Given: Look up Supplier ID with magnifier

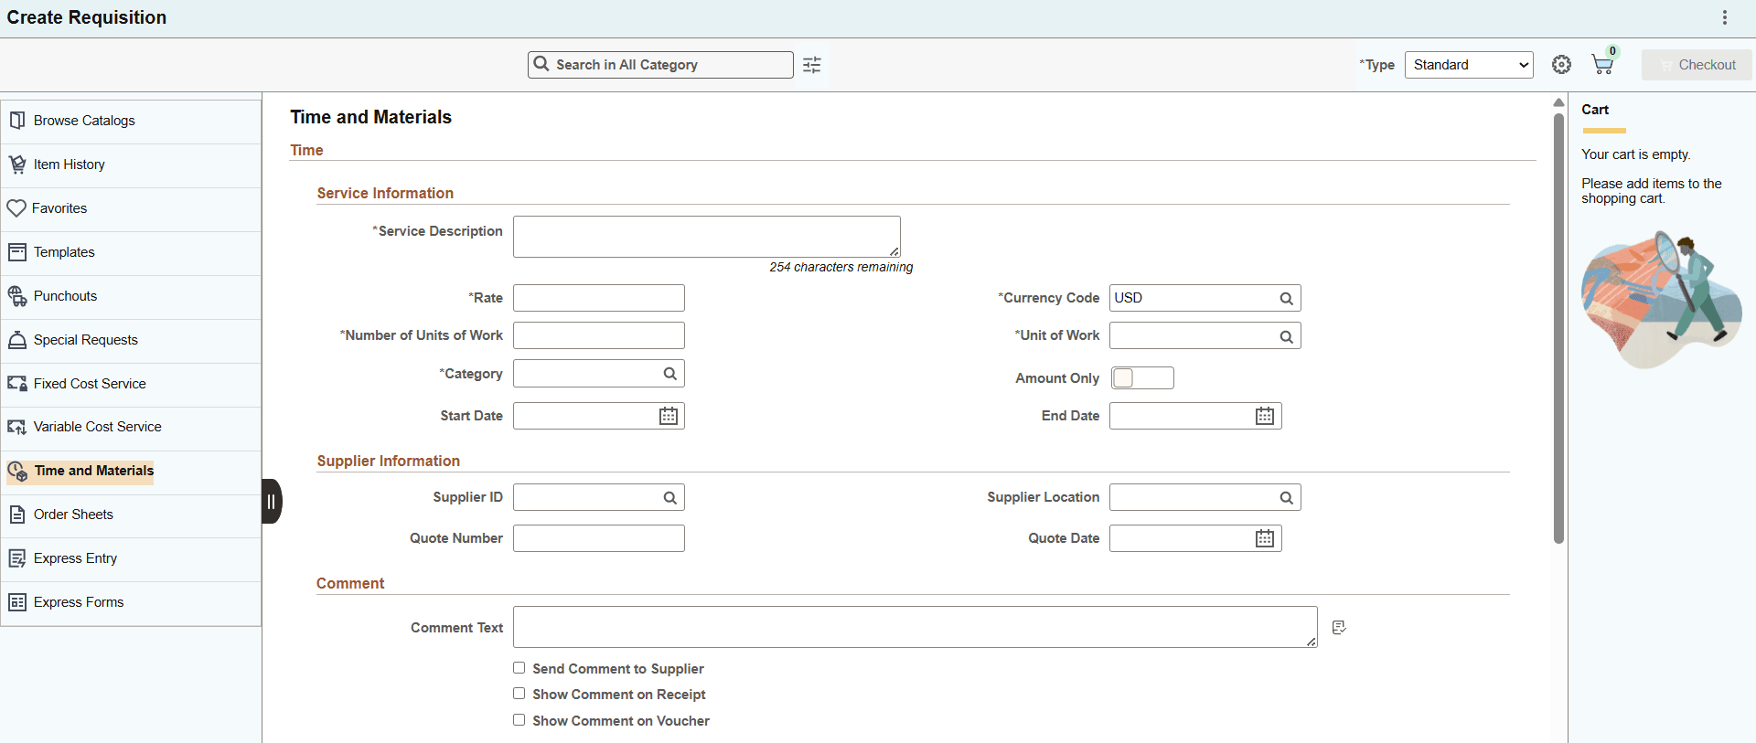Looking at the screenshot, I should pos(669,498).
